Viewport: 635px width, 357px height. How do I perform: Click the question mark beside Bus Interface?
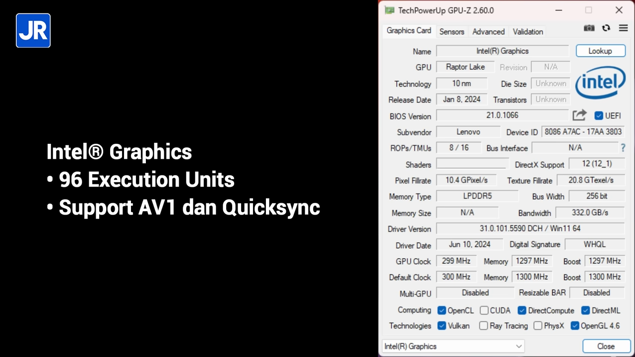click(x=623, y=148)
